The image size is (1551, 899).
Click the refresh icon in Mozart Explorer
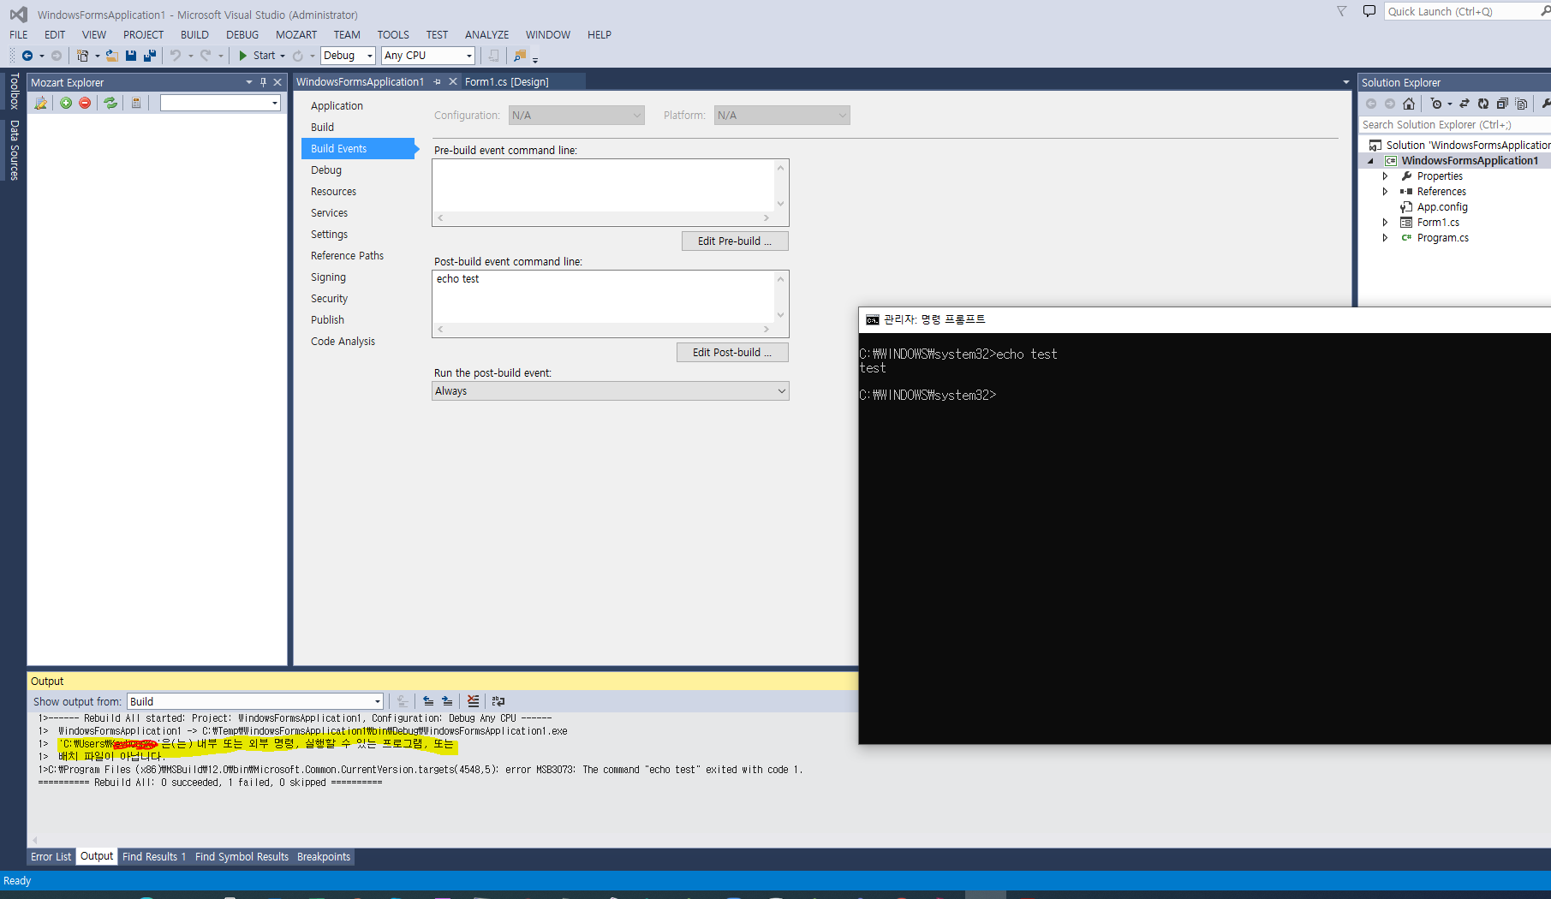110,103
